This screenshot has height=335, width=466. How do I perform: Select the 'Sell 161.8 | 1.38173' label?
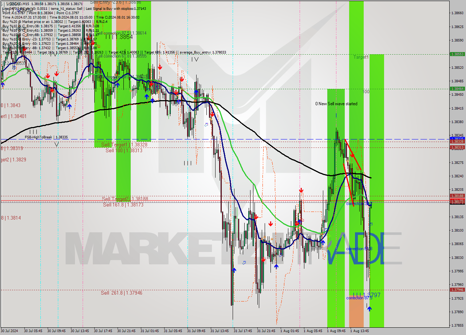pos(123,205)
